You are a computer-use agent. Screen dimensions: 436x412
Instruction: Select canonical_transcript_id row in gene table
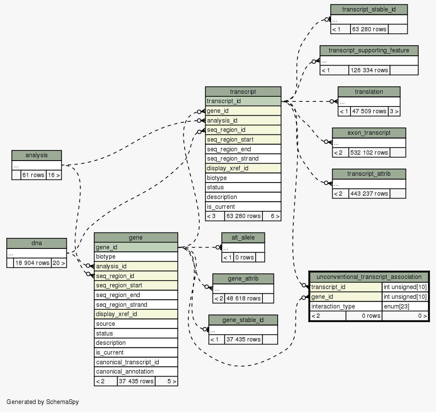136,362
